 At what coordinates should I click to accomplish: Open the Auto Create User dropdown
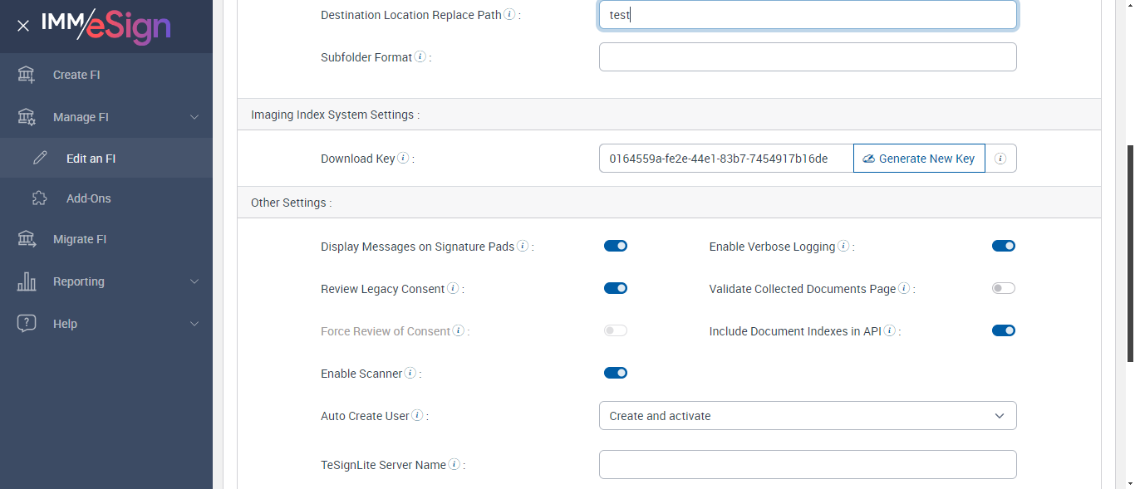coord(808,416)
